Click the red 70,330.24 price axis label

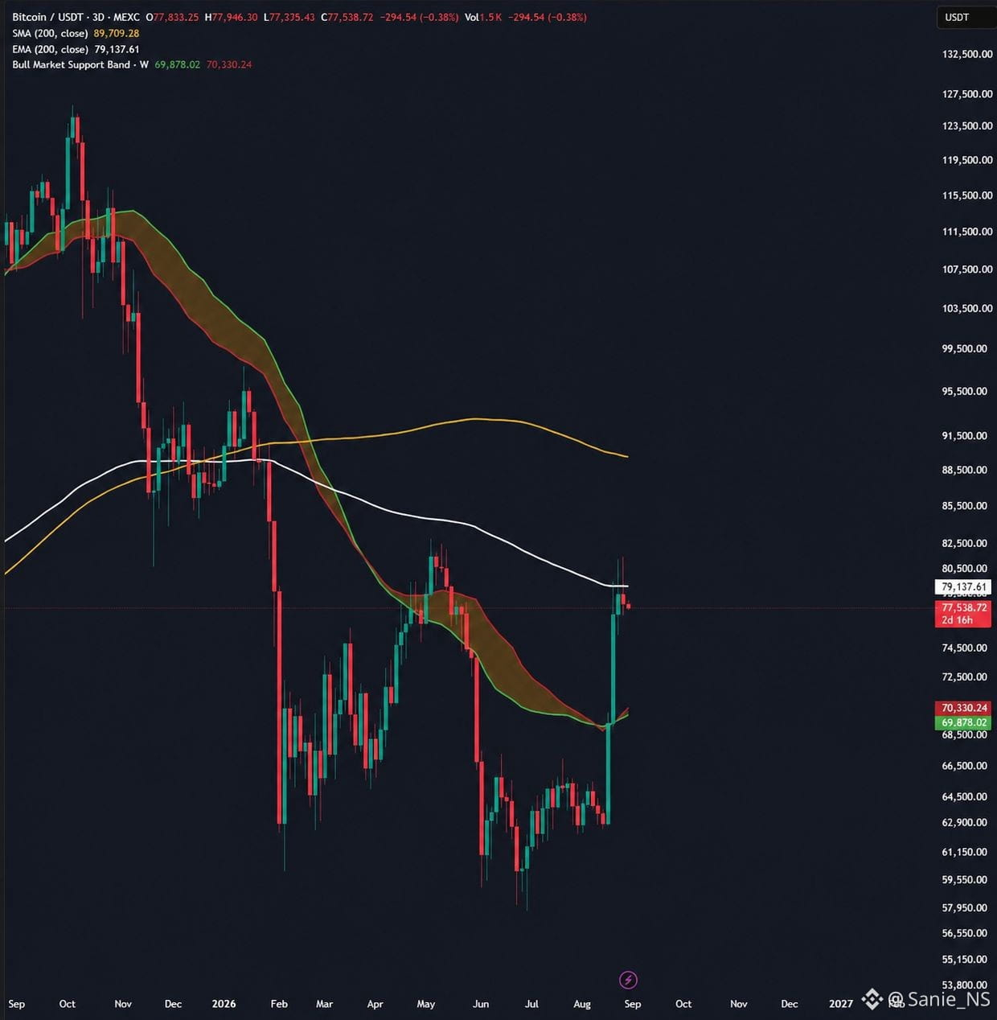963,708
